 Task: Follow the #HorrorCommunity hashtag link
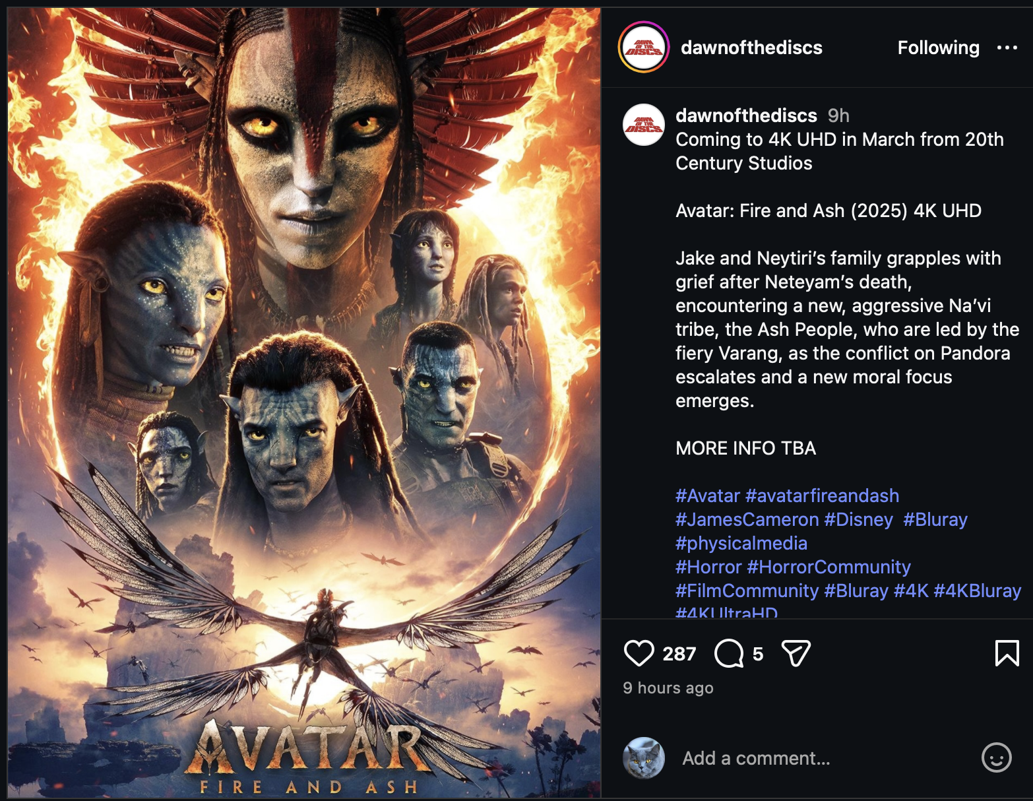click(829, 567)
